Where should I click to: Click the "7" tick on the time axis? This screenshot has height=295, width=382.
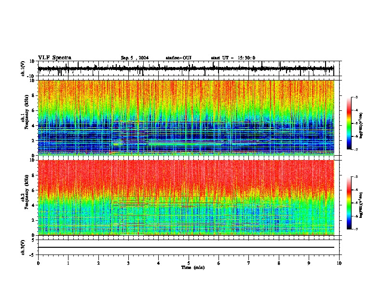[x=249, y=263]
